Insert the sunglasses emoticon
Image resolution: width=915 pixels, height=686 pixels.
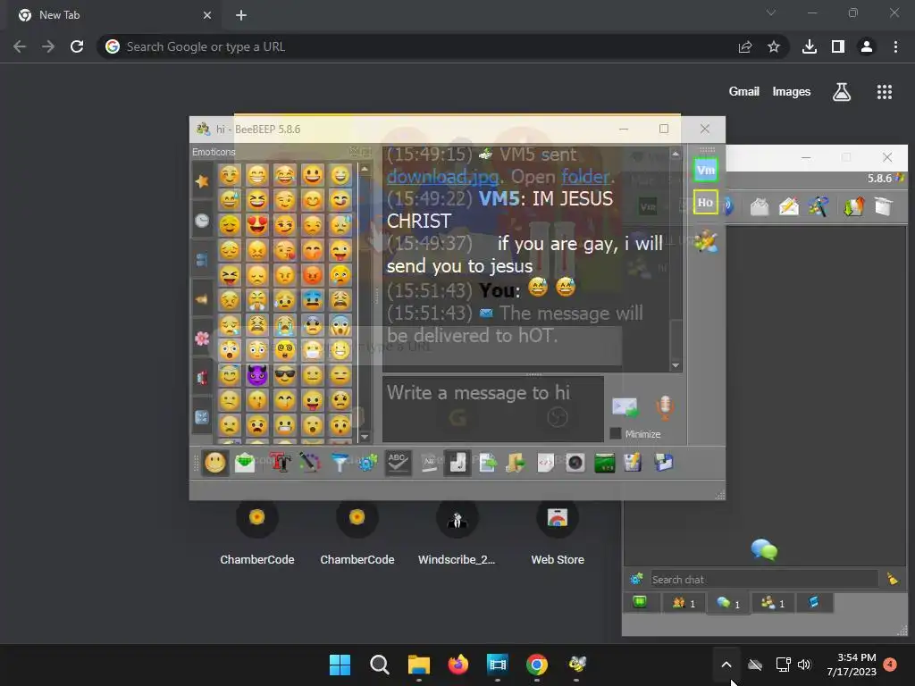(285, 376)
